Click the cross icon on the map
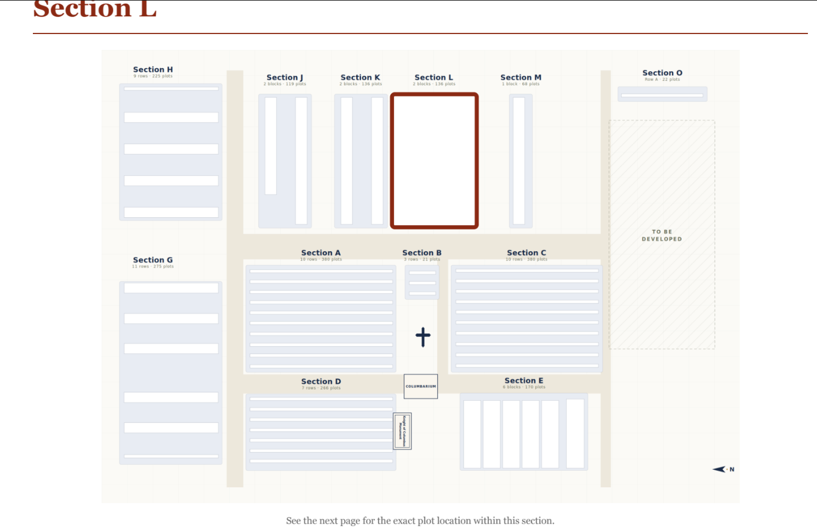Screen dimensions: 817x531 pyautogui.click(x=423, y=336)
